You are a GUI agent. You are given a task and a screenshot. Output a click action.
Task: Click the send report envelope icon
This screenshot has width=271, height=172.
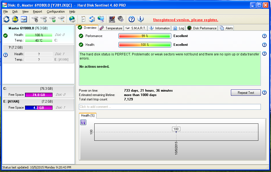tap(92, 19)
